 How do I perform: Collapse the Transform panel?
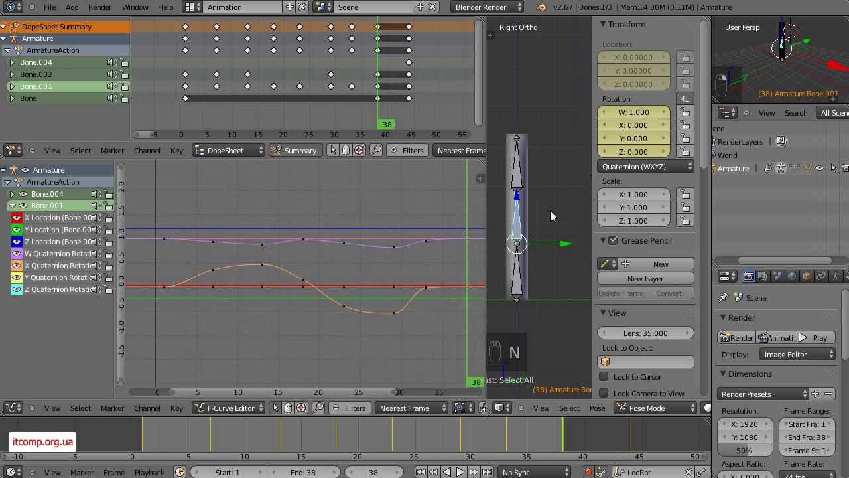pos(604,24)
